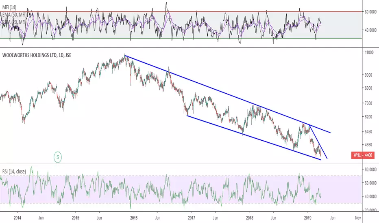
Task: Click 20.0000 on the RSI pane scale
Action: [x=370, y=210]
